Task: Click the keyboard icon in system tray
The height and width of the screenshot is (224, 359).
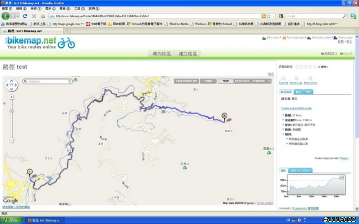Action: pyautogui.click(x=294, y=220)
